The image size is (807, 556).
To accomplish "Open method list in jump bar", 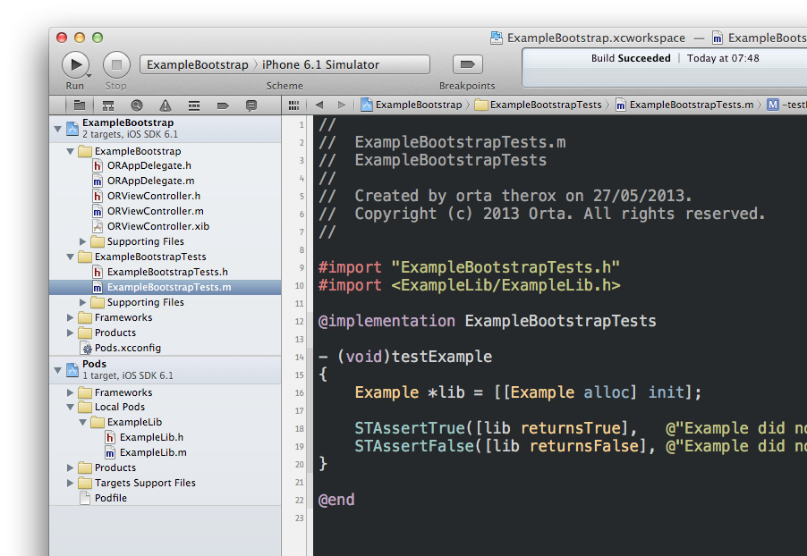I will tap(786, 105).
